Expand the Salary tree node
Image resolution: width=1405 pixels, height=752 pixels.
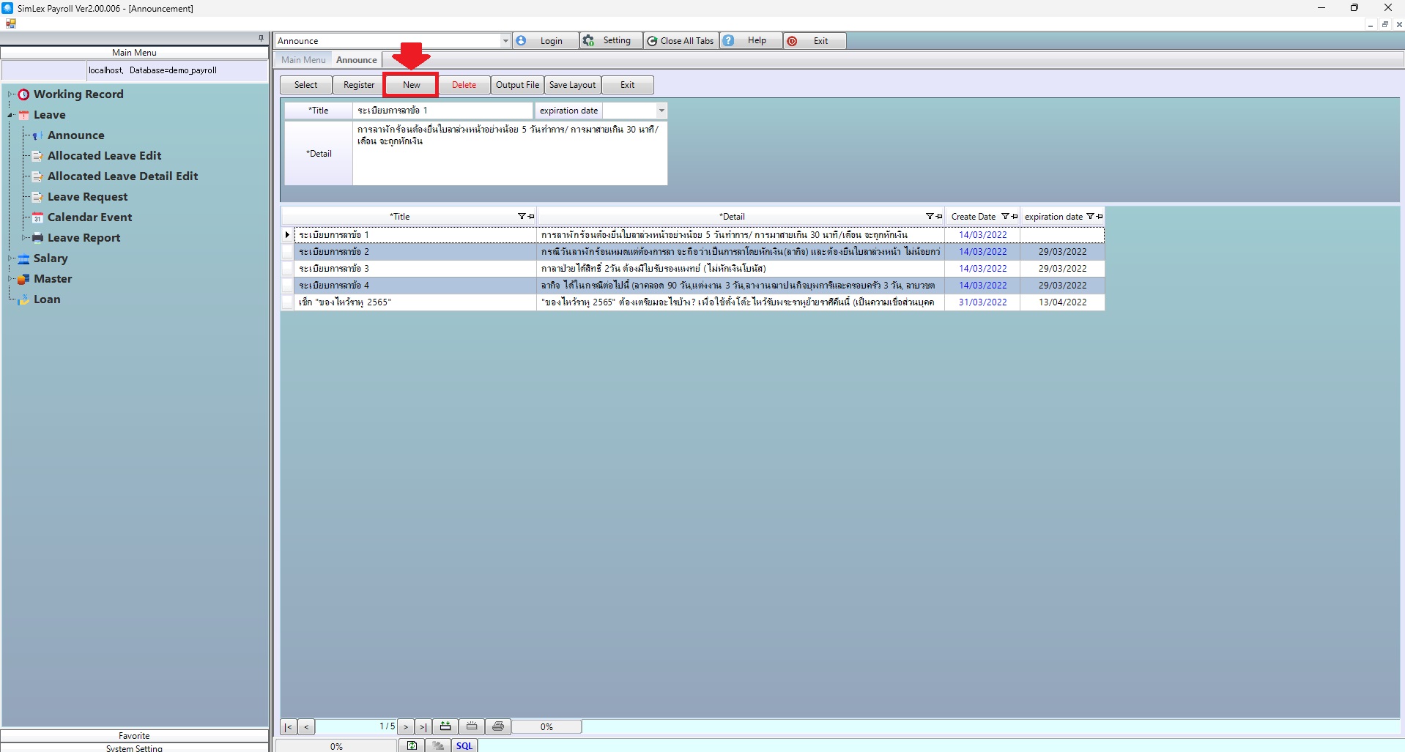(x=10, y=258)
